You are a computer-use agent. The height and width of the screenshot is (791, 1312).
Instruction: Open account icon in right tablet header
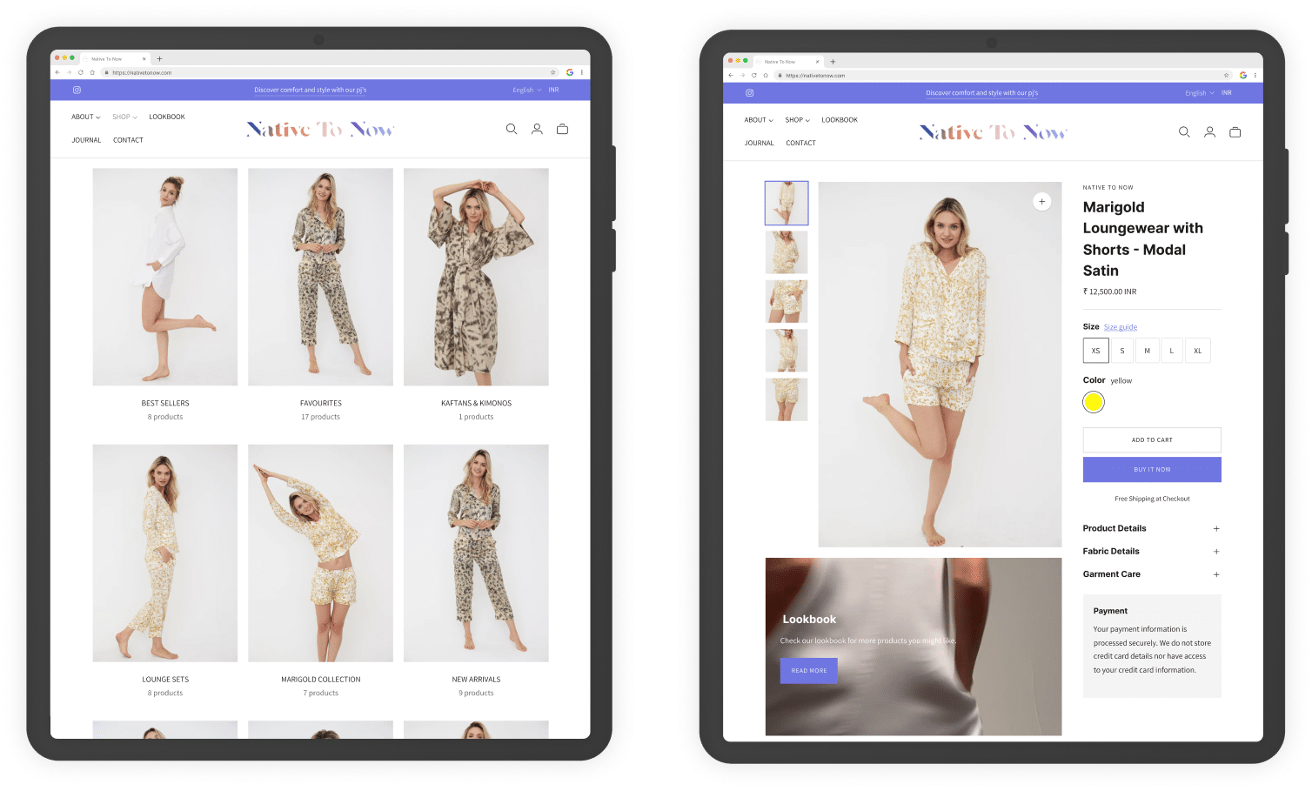(1209, 132)
